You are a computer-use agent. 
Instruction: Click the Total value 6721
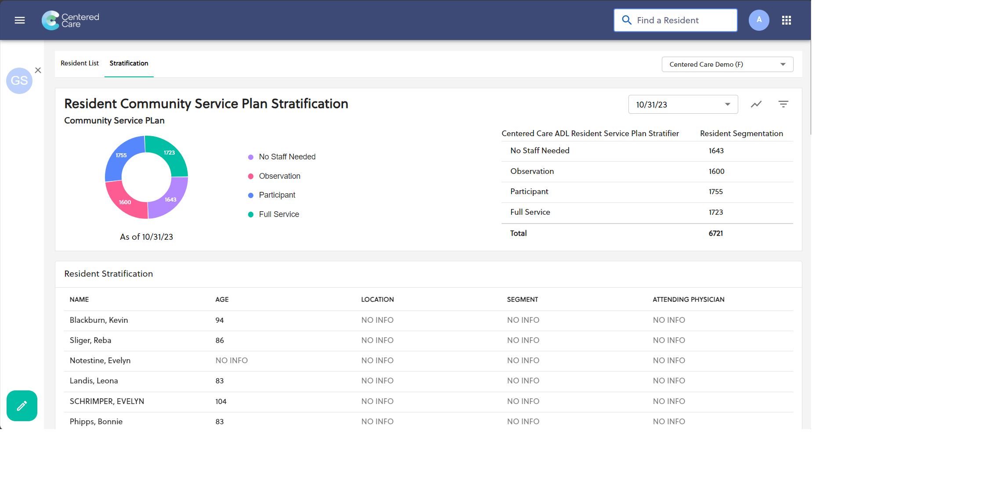(x=715, y=234)
